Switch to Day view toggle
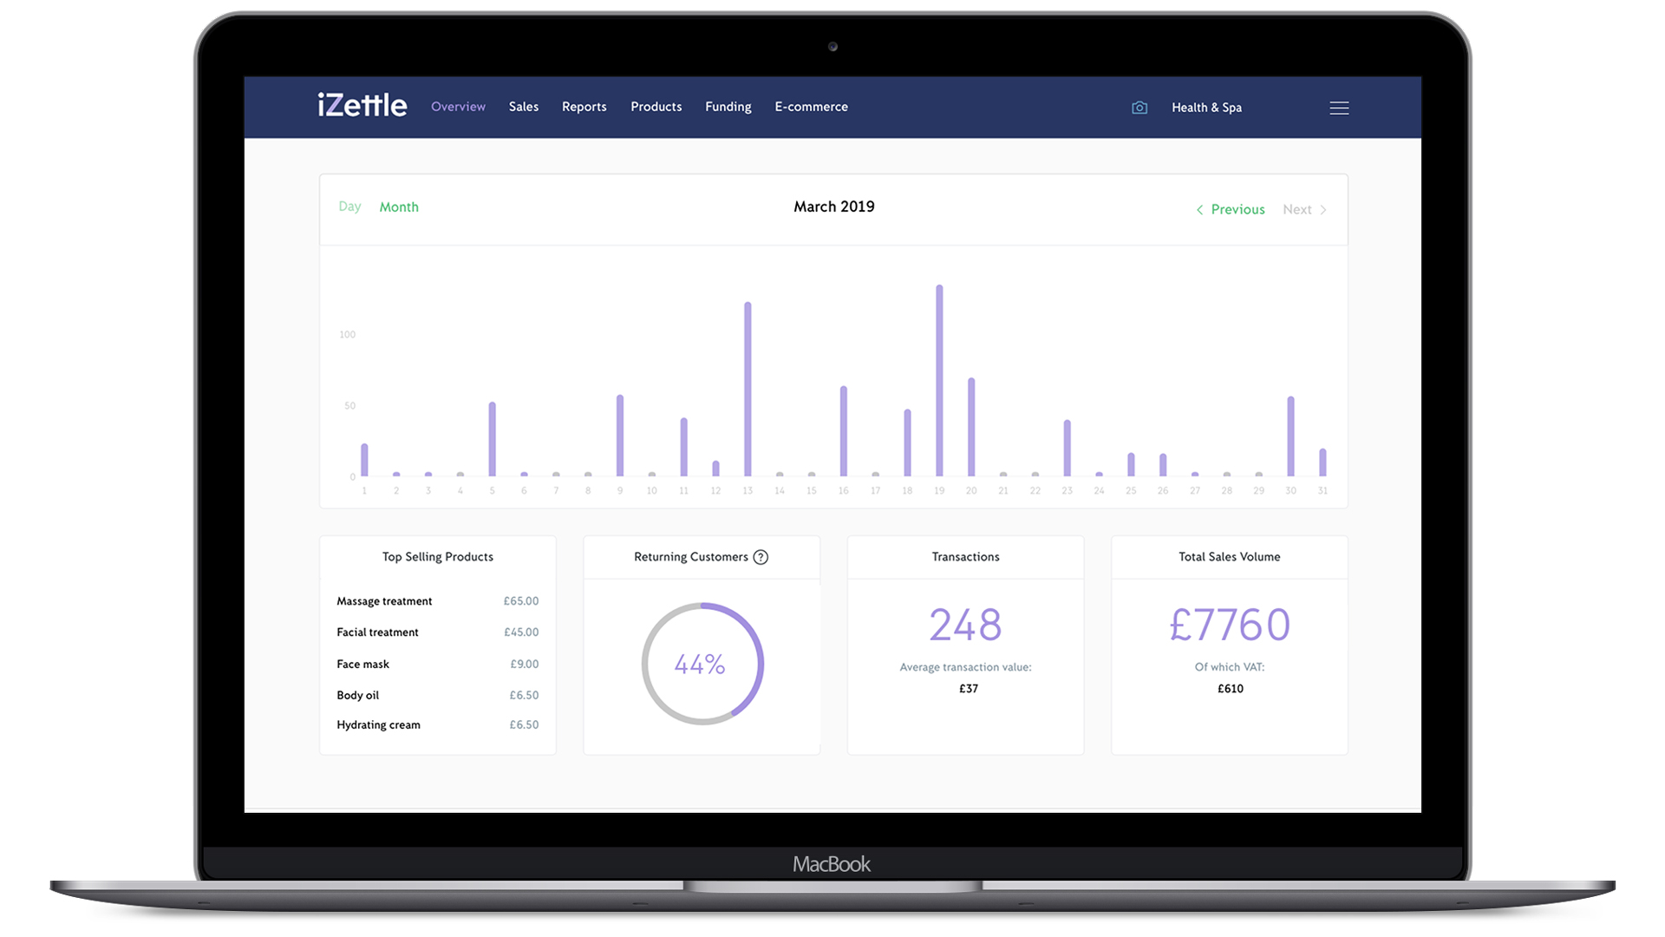 (350, 207)
